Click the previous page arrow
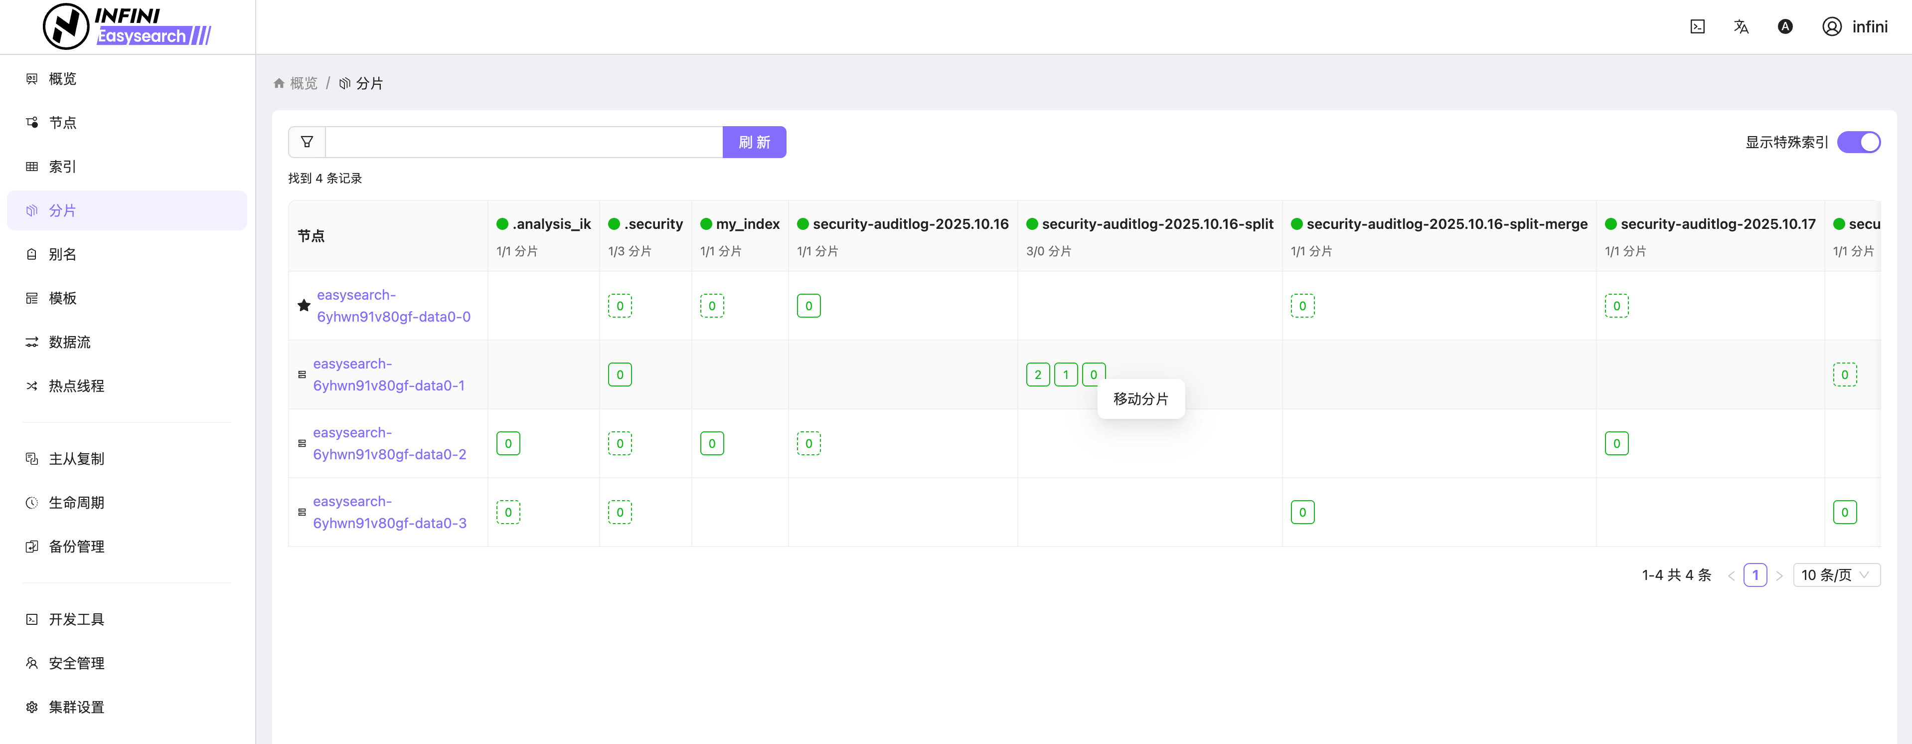1912x744 pixels. coord(1731,575)
